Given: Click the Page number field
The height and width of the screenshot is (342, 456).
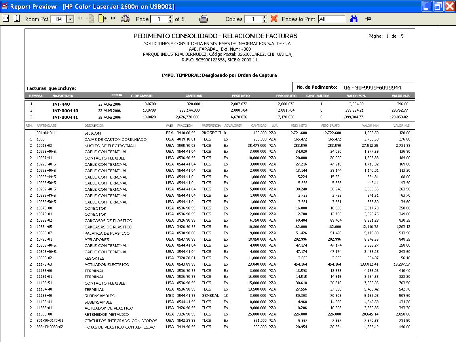Looking at the screenshot, I should pos(159,19).
